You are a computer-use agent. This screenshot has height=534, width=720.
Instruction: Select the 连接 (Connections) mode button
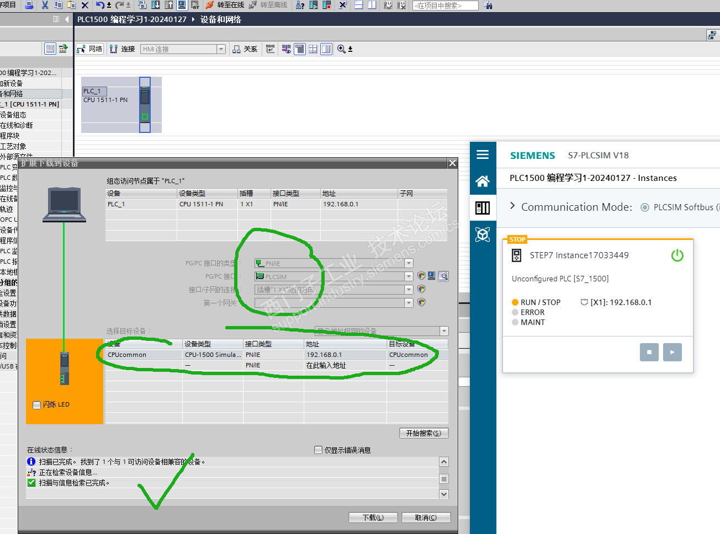pos(123,49)
